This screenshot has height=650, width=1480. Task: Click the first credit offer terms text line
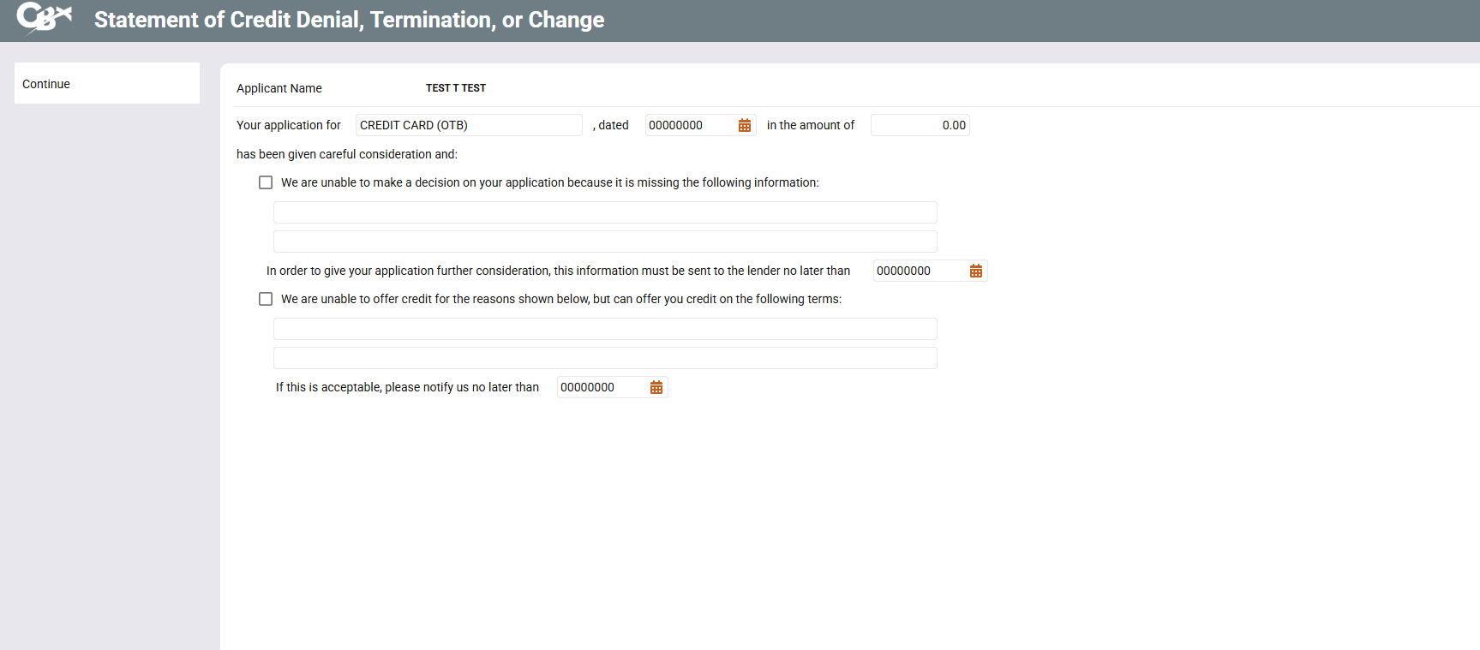604,329
